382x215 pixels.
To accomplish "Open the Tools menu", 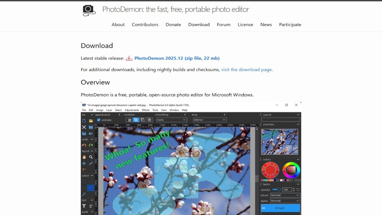I will coord(155,110).
